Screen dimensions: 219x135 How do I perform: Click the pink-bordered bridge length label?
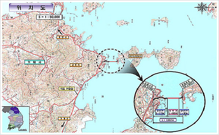point(173,112)
